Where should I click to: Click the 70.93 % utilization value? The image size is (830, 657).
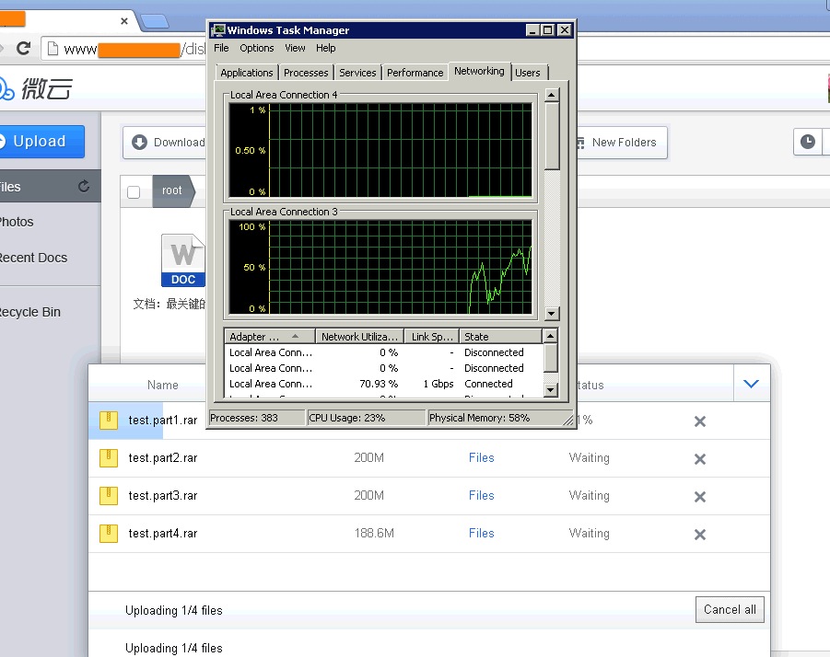pyautogui.click(x=379, y=384)
